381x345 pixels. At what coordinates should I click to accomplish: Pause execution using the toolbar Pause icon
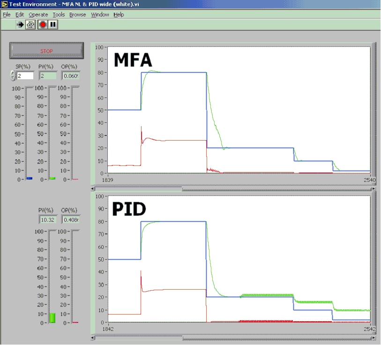[53, 24]
